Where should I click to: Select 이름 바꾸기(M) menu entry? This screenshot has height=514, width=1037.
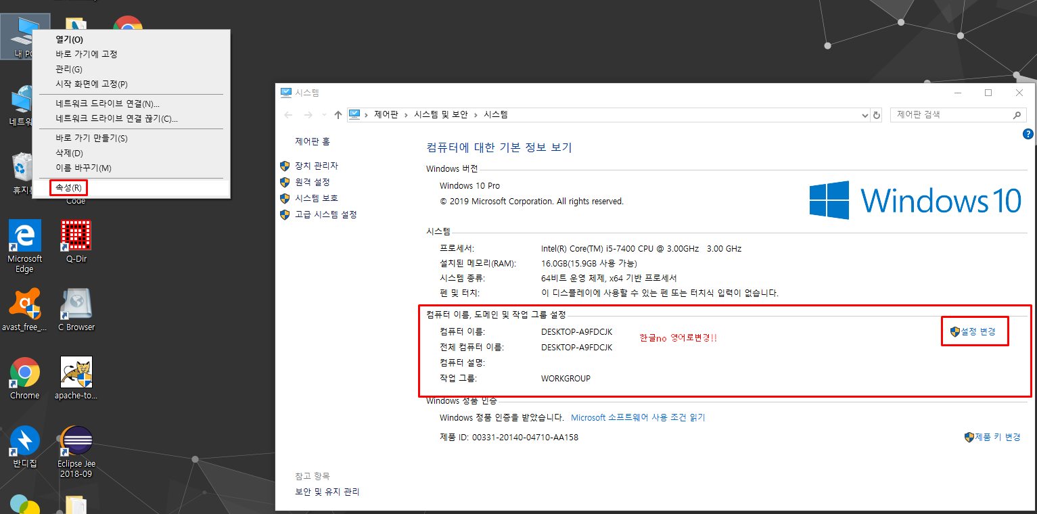click(131, 168)
